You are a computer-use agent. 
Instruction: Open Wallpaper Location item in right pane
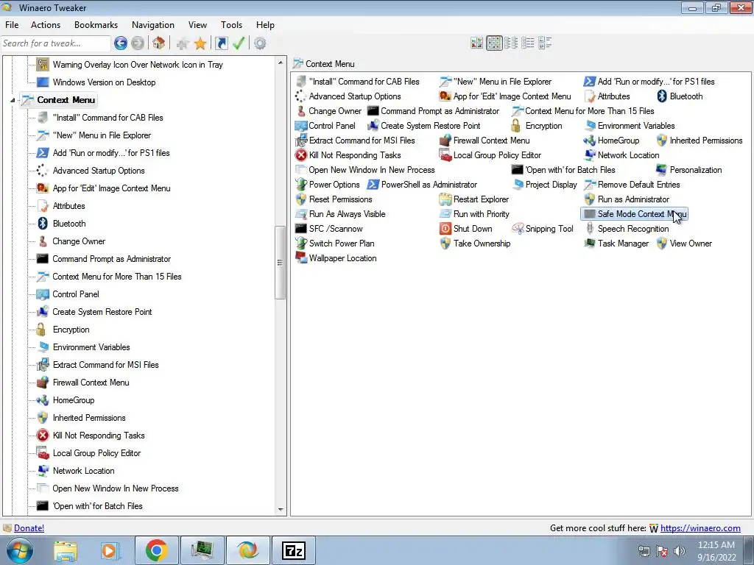tap(336, 258)
